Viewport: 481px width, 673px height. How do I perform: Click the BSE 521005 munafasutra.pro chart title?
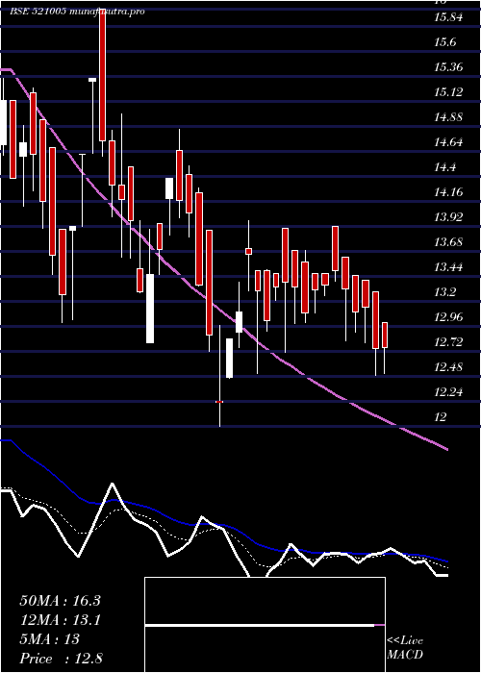coord(77,12)
